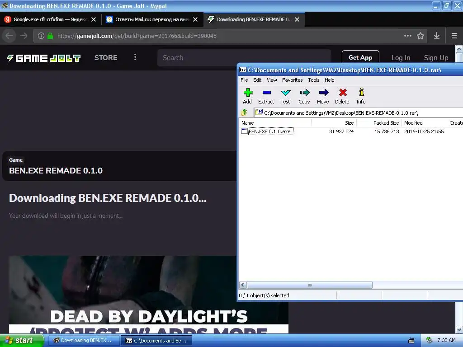The width and height of the screenshot is (463, 347).
Task: Close the Downloading BEN.EXE REMADE tab
Action: (297, 19)
